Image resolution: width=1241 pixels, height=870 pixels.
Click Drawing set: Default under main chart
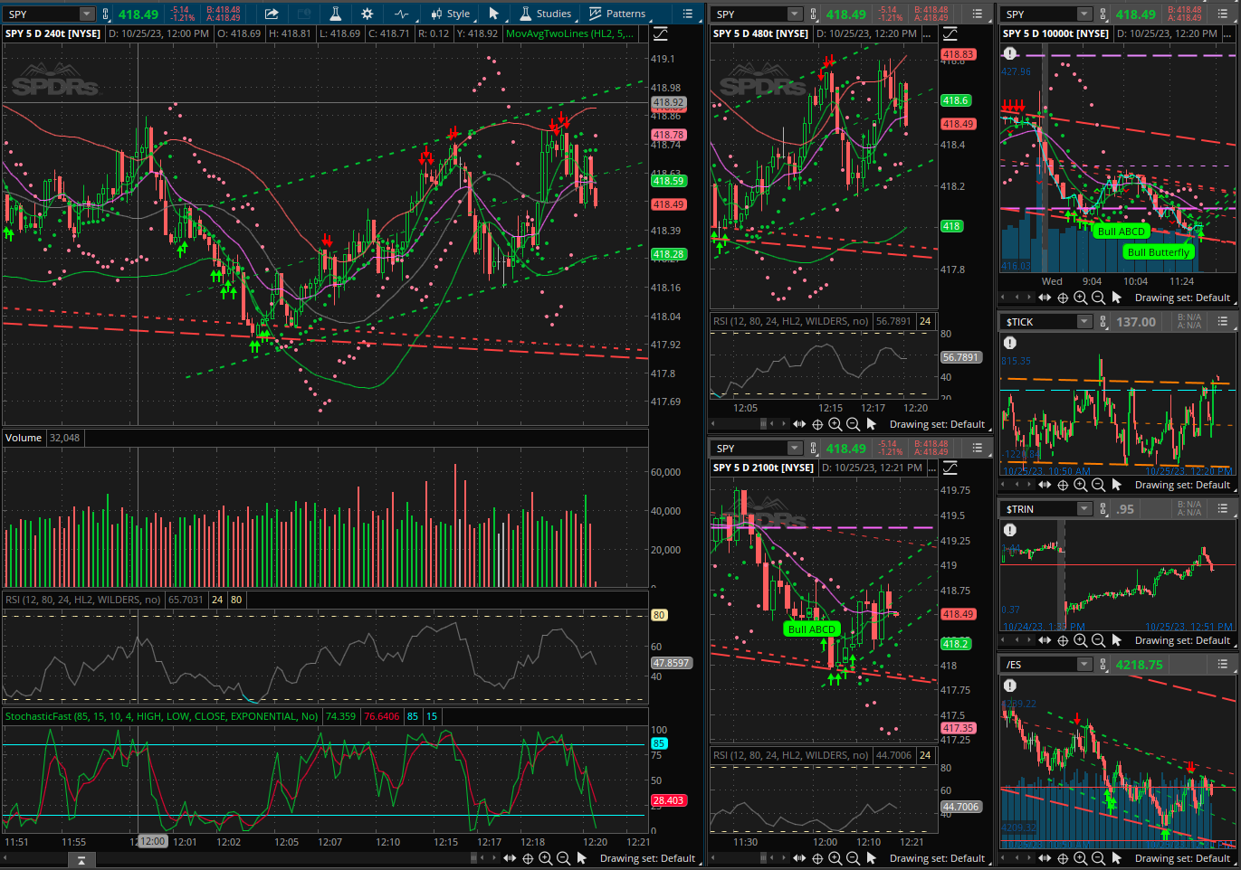pyautogui.click(x=647, y=858)
